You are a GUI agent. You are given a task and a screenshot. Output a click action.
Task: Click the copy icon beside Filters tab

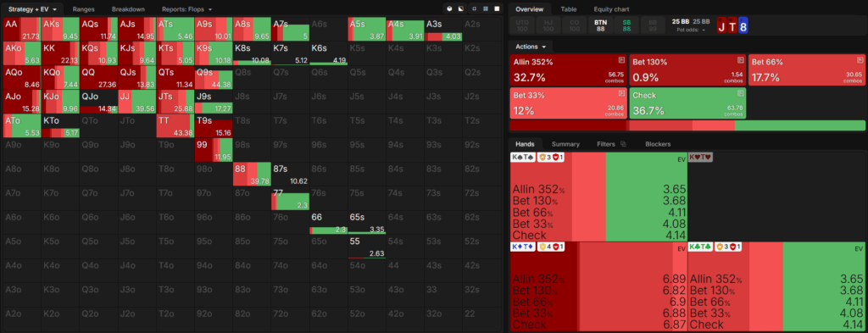pos(623,144)
